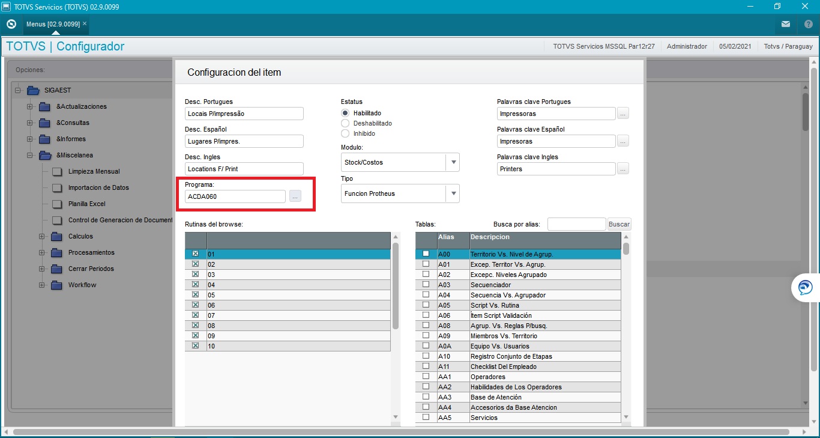Image resolution: width=820 pixels, height=438 pixels.
Task: Click the Busca por alias input field
Action: pyautogui.click(x=576, y=224)
